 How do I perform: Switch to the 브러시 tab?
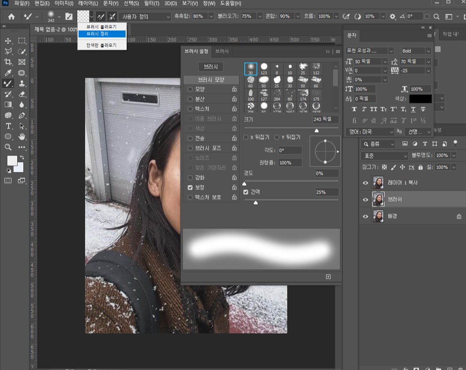pyautogui.click(x=222, y=51)
